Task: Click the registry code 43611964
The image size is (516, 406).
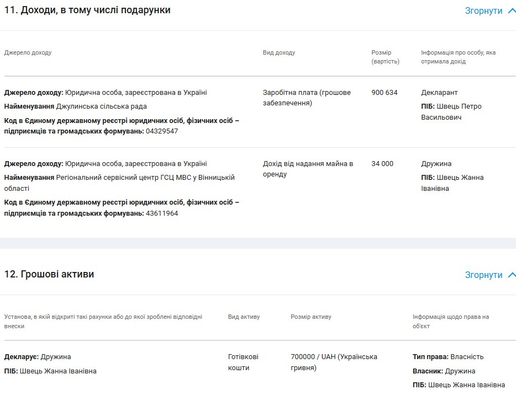Action: pyautogui.click(x=162, y=213)
